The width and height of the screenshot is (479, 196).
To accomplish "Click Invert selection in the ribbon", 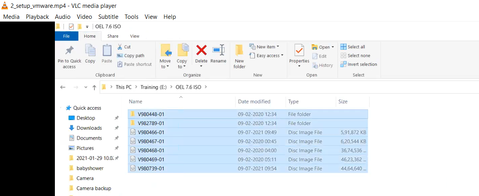I will pos(359,64).
